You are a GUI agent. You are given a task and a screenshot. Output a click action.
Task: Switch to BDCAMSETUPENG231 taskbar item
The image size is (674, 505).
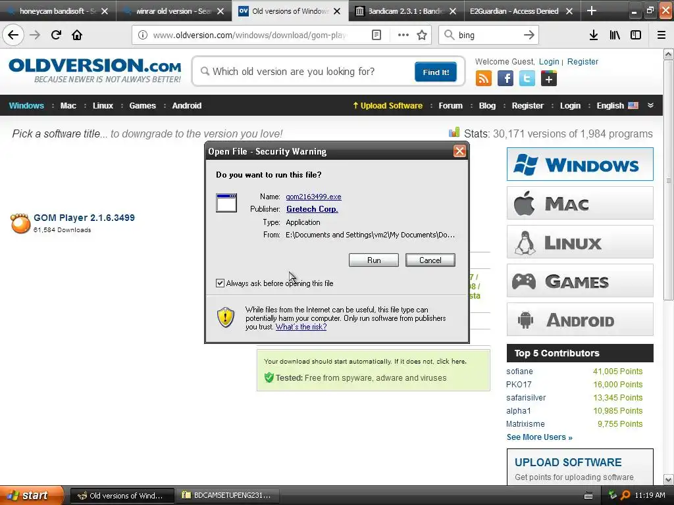click(227, 495)
